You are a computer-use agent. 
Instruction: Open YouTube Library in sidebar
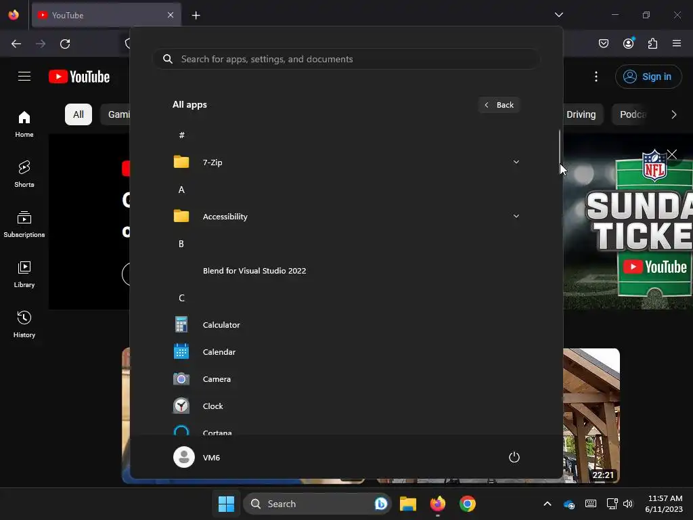pyautogui.click(x=24, y=274)
